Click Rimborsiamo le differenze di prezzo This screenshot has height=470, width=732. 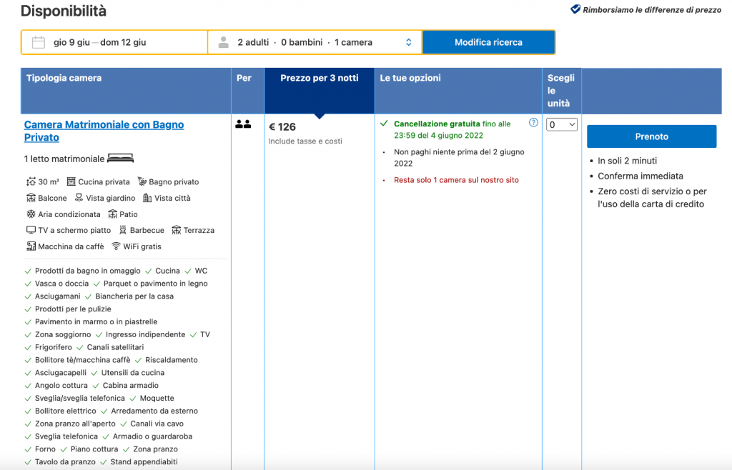point(652,10)
